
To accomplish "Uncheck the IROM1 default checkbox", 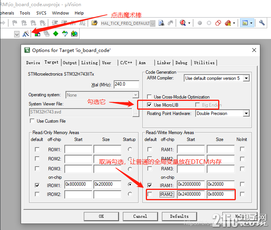I will click(x=37, y=185).
